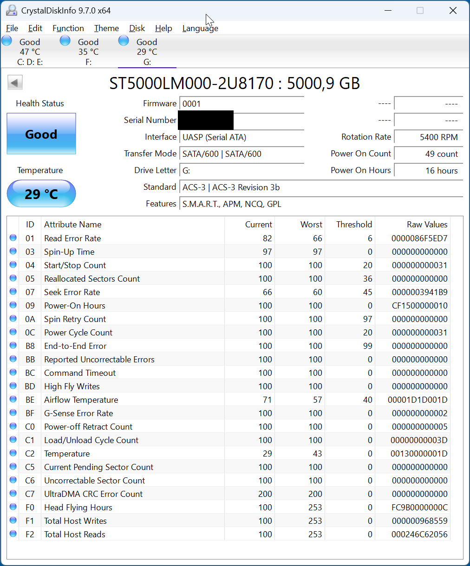Screen dimensions: 470x566
Task: Click status orb for Seek Error Rate
Action: (13, 292)
